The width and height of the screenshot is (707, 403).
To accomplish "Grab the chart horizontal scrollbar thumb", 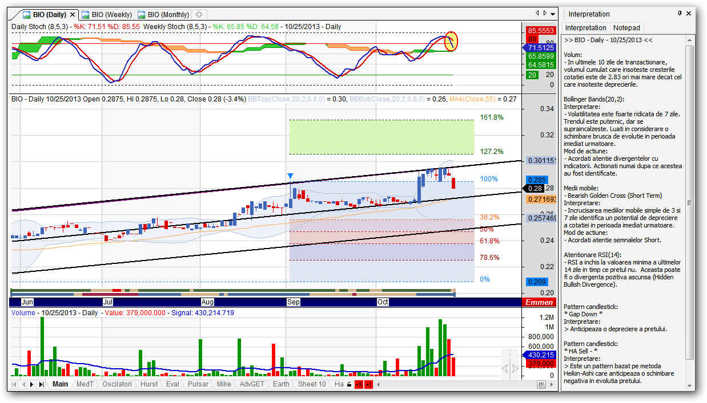I will click(541, 385).
